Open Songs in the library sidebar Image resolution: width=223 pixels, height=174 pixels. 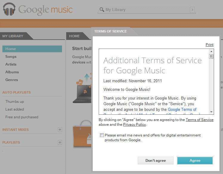pyautogui.click(x=11, y=57)
